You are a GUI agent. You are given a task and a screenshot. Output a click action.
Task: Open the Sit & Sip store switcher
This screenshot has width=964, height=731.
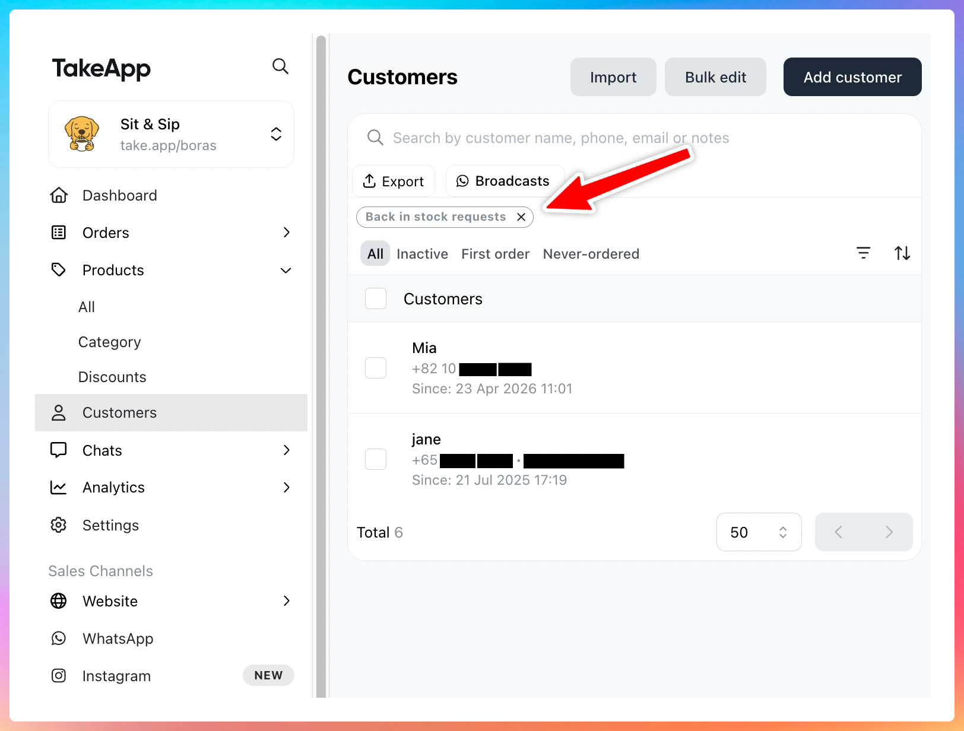click(x=171, y=134)
